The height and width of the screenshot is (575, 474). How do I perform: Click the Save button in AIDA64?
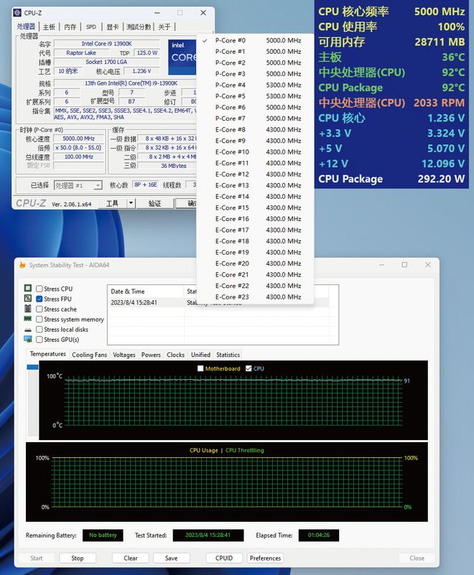[x=172, y=558]
